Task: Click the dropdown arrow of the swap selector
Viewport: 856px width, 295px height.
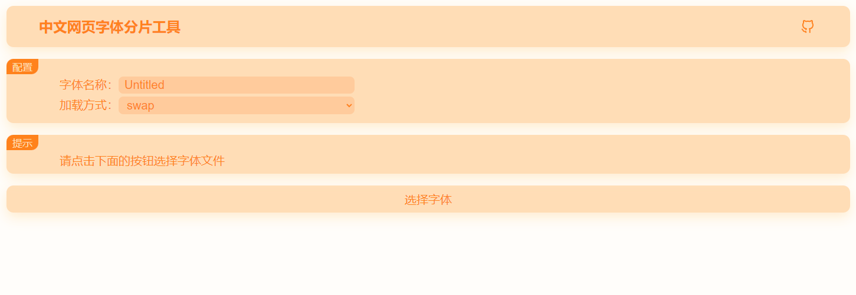Action: pyautogui.click(x=349, y=105)
